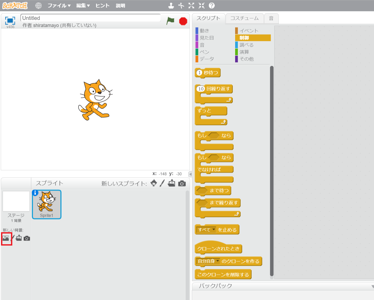
Task: Choose backdrop from library
Action: pyautogui.click(x=6, y=238)
